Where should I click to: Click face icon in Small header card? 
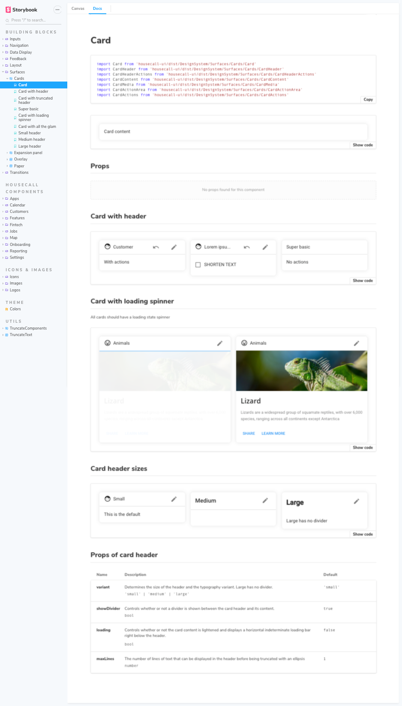pyautogui.click(x=108, y=499)
